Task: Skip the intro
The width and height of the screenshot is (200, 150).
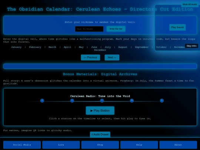Action: coord(191,46)
